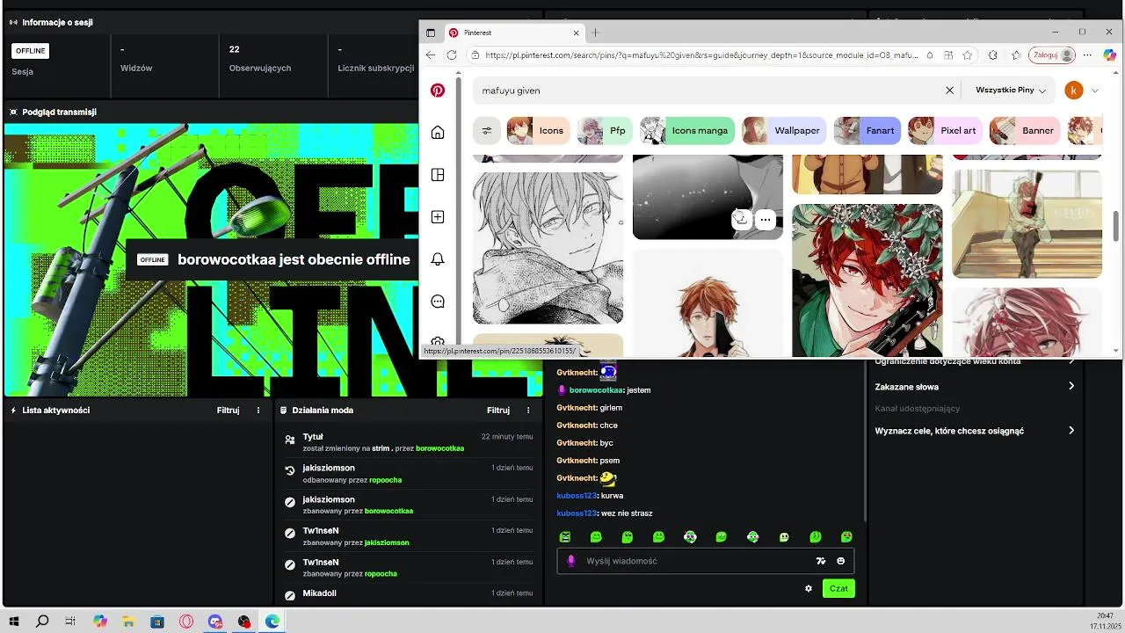Open Pinterest messages icon
This screenshot has width=1125, height=633.
438,302
